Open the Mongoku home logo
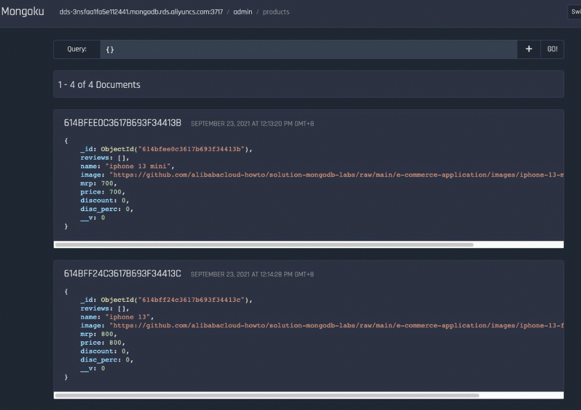This screenshot has height=410, width=581. [x=22, y=12]
